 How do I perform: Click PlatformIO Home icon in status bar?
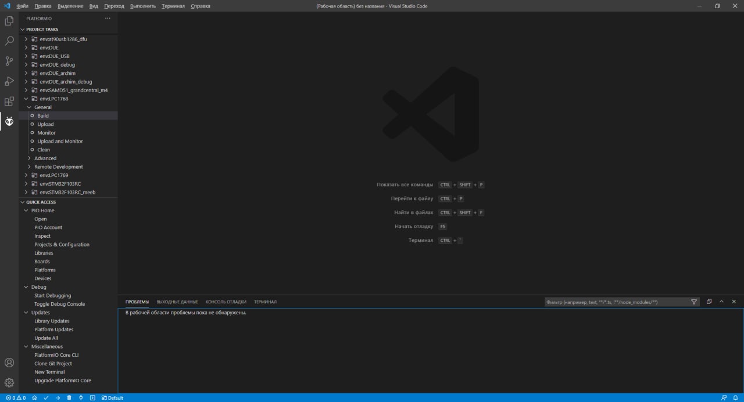[x=34, y=398]
